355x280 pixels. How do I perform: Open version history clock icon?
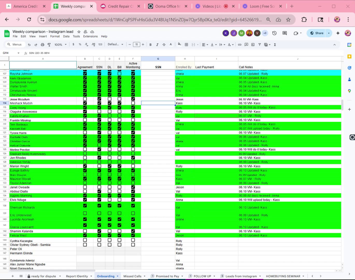[274, 33]
